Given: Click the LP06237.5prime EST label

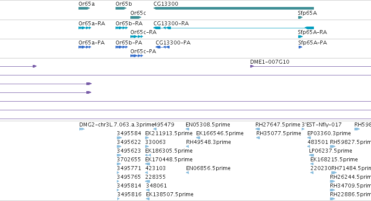Looking at the screenshot, I should (330, 151).
